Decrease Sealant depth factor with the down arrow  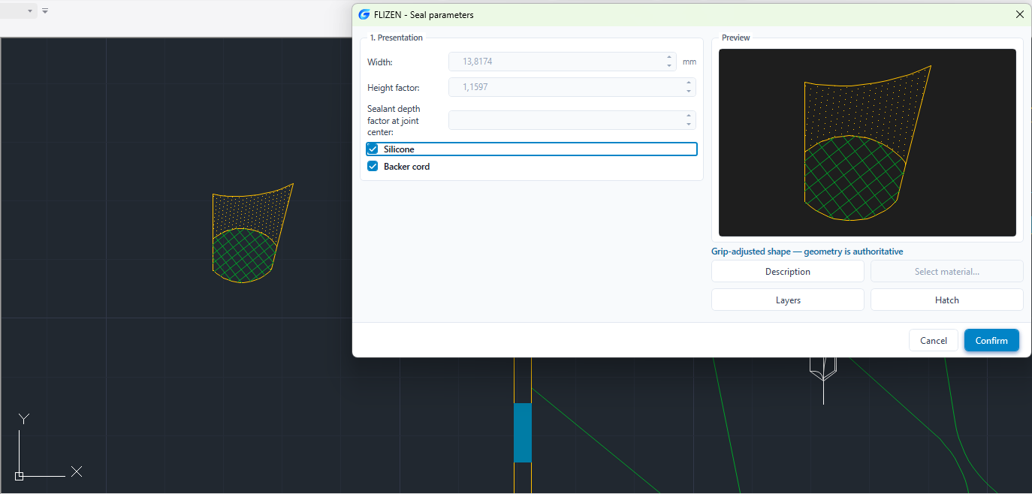(x=689, y=125)
